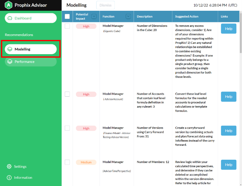242x186 pixels.
Task: Check the AdvisorTimePerspective row checkbox
Action: [x=67, y=162]
